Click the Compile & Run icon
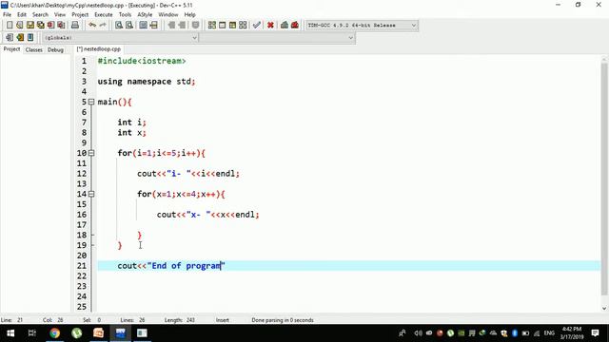609x342 pixels. point(232,26)
